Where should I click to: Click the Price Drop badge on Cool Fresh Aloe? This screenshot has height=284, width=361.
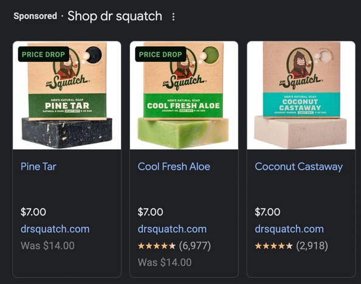[x=160, y=54]
